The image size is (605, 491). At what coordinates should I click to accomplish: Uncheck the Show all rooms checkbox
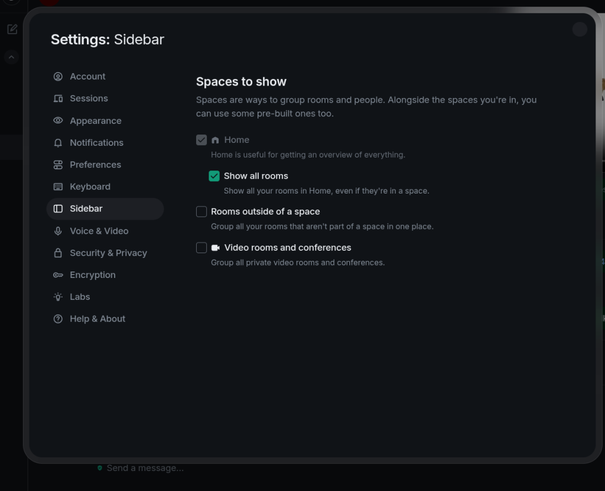214,176
